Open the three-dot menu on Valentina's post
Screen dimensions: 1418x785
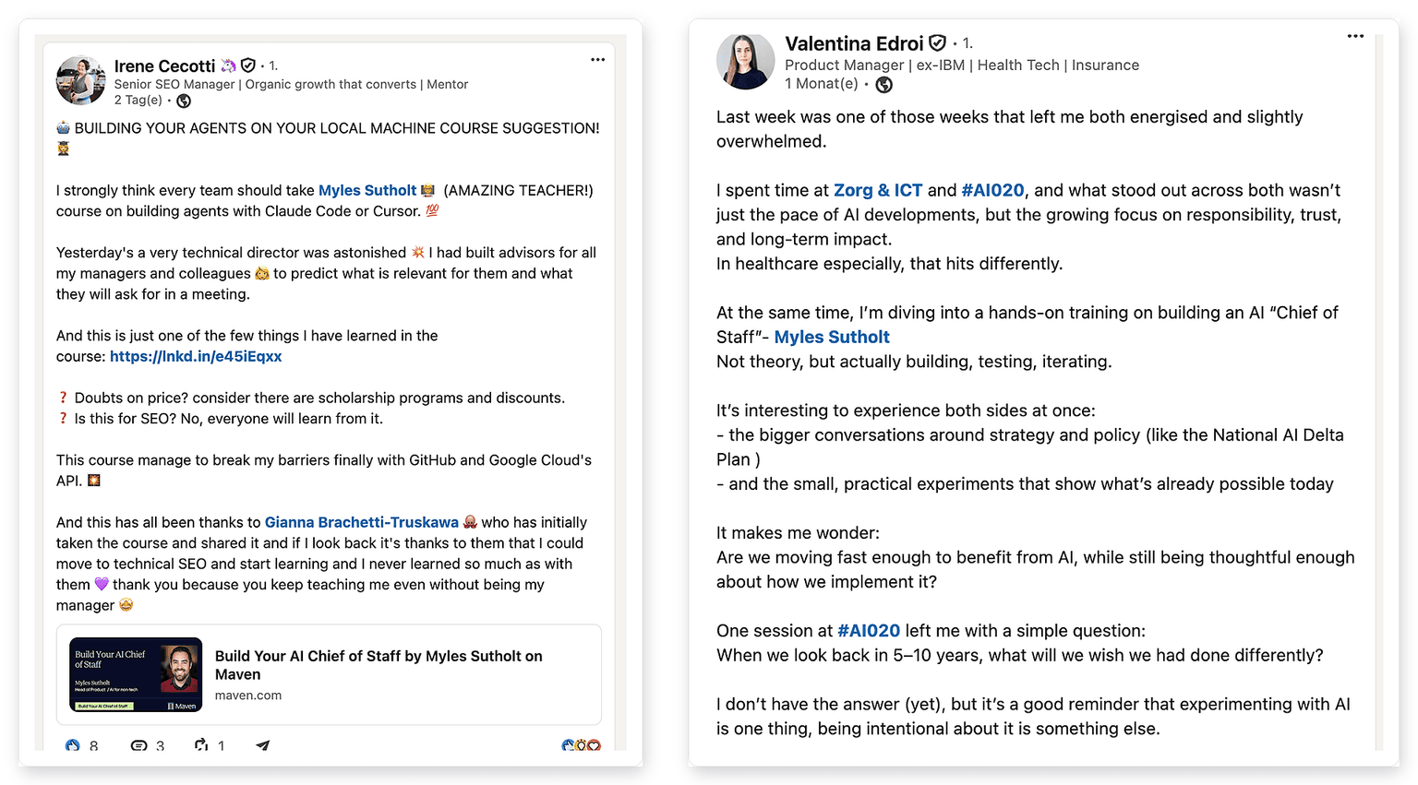pyautogui.click(x=1355, y=36)
